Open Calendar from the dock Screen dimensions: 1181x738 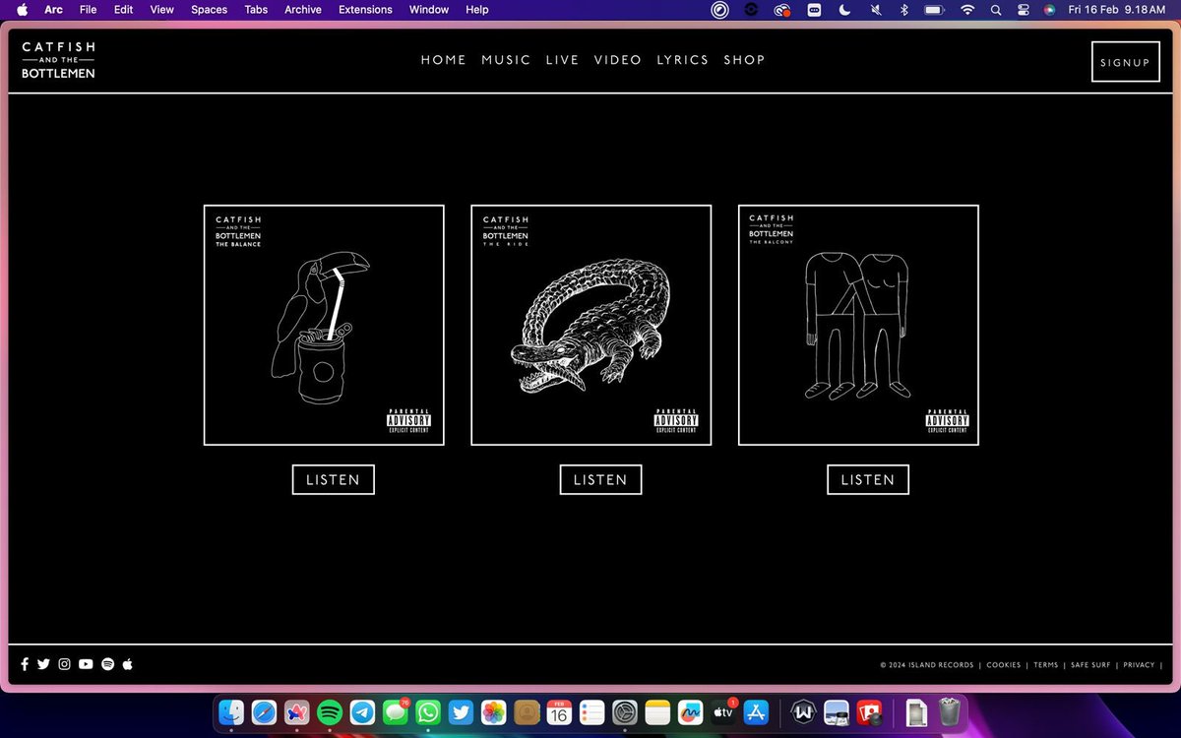[559, 711]
